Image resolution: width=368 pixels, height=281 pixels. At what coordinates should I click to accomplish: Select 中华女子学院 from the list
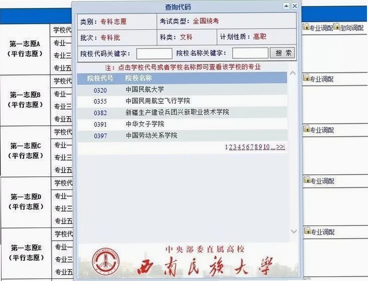tap(145, 124)
